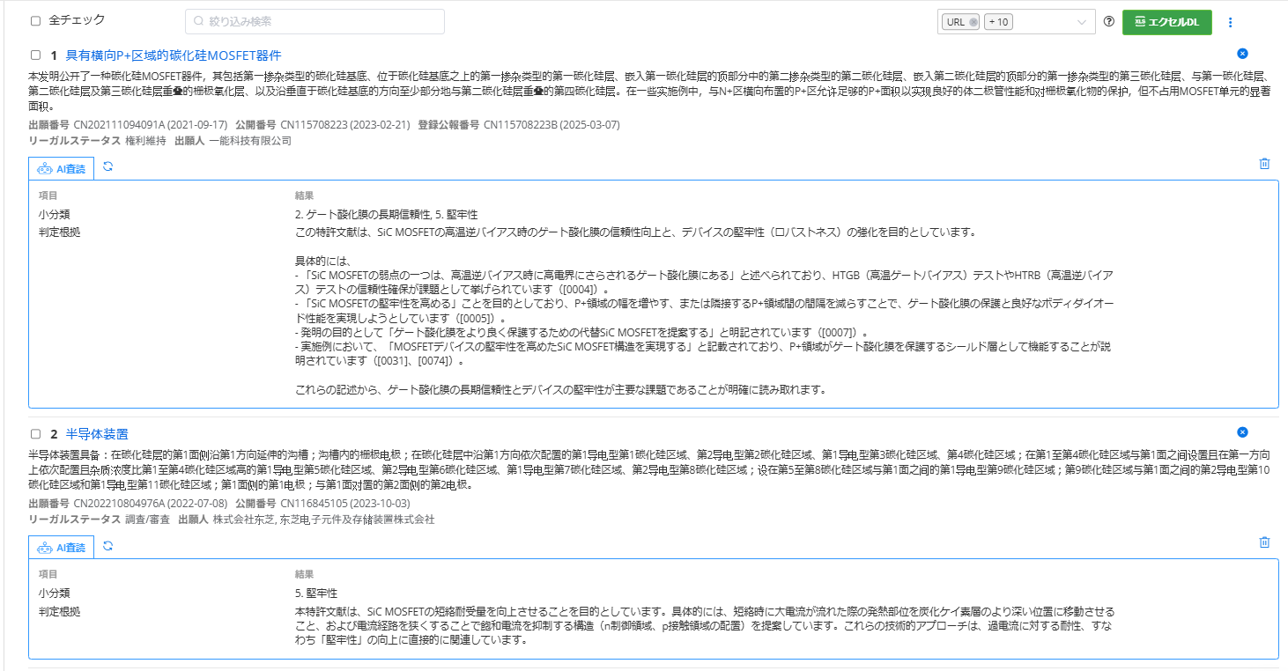1288x671 pixels.
Task: Click the エクセルDL download button
Action: (x=1166, y=22)
